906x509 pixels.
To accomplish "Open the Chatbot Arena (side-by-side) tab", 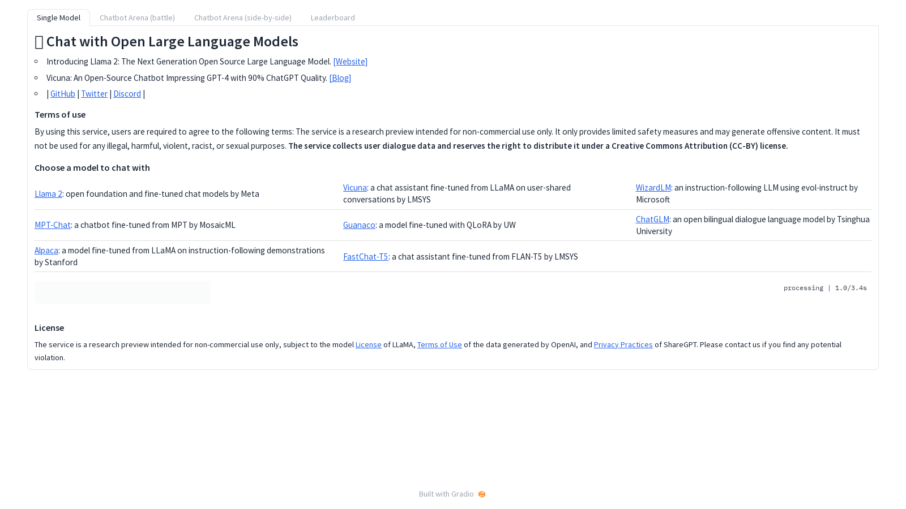I will (x=243, y=18).
